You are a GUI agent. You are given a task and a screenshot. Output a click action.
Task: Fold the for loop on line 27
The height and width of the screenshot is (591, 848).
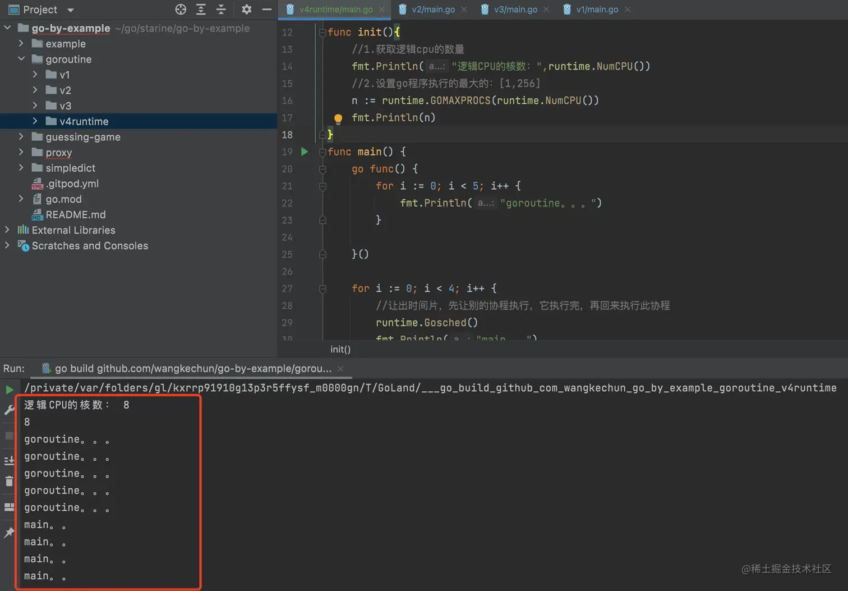click(x=322, y=289)
